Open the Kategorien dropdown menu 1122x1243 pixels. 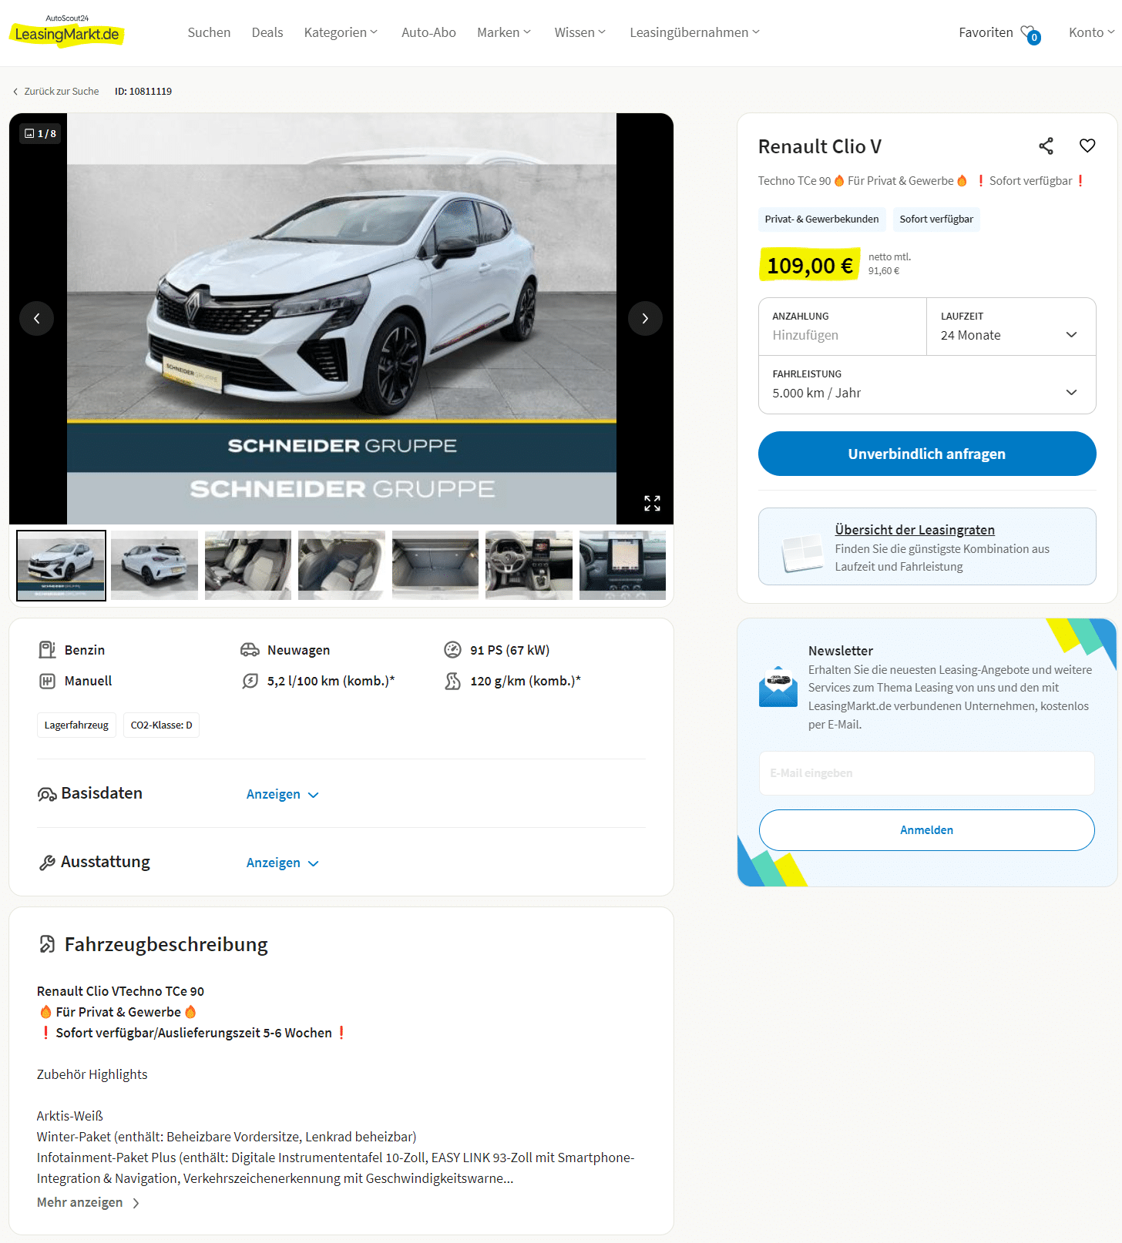tap(341, 32)
